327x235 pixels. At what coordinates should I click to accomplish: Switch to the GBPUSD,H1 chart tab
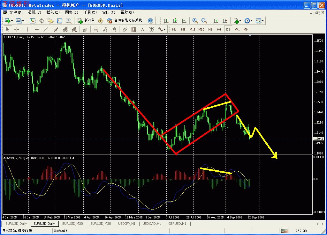[177, 224]
